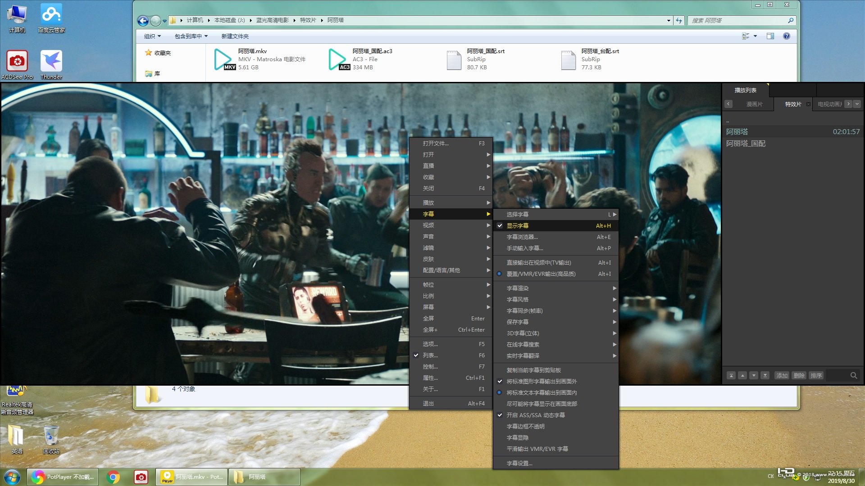Click the 删除 playlist button

[799, 376]
